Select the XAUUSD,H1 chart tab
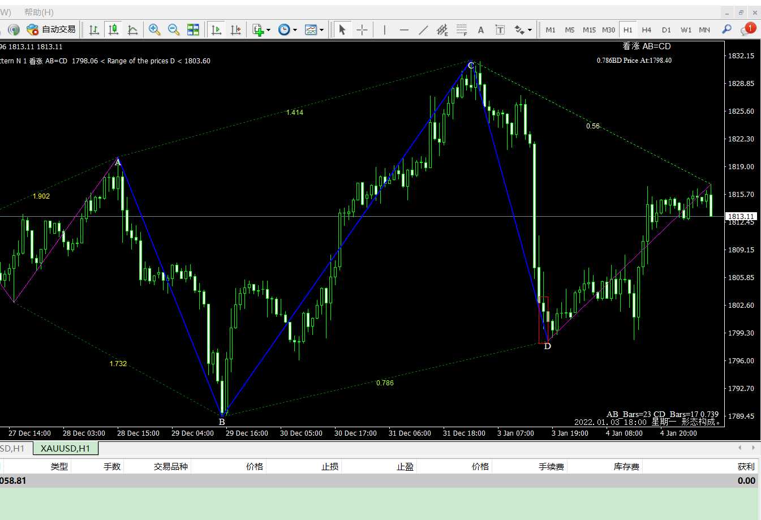The width and height of the screenshot is (761, 520). click(x=66, y=448)
